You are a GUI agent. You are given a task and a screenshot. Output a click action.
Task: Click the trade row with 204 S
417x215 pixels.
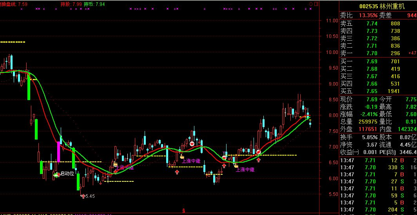tap(378, 210)
